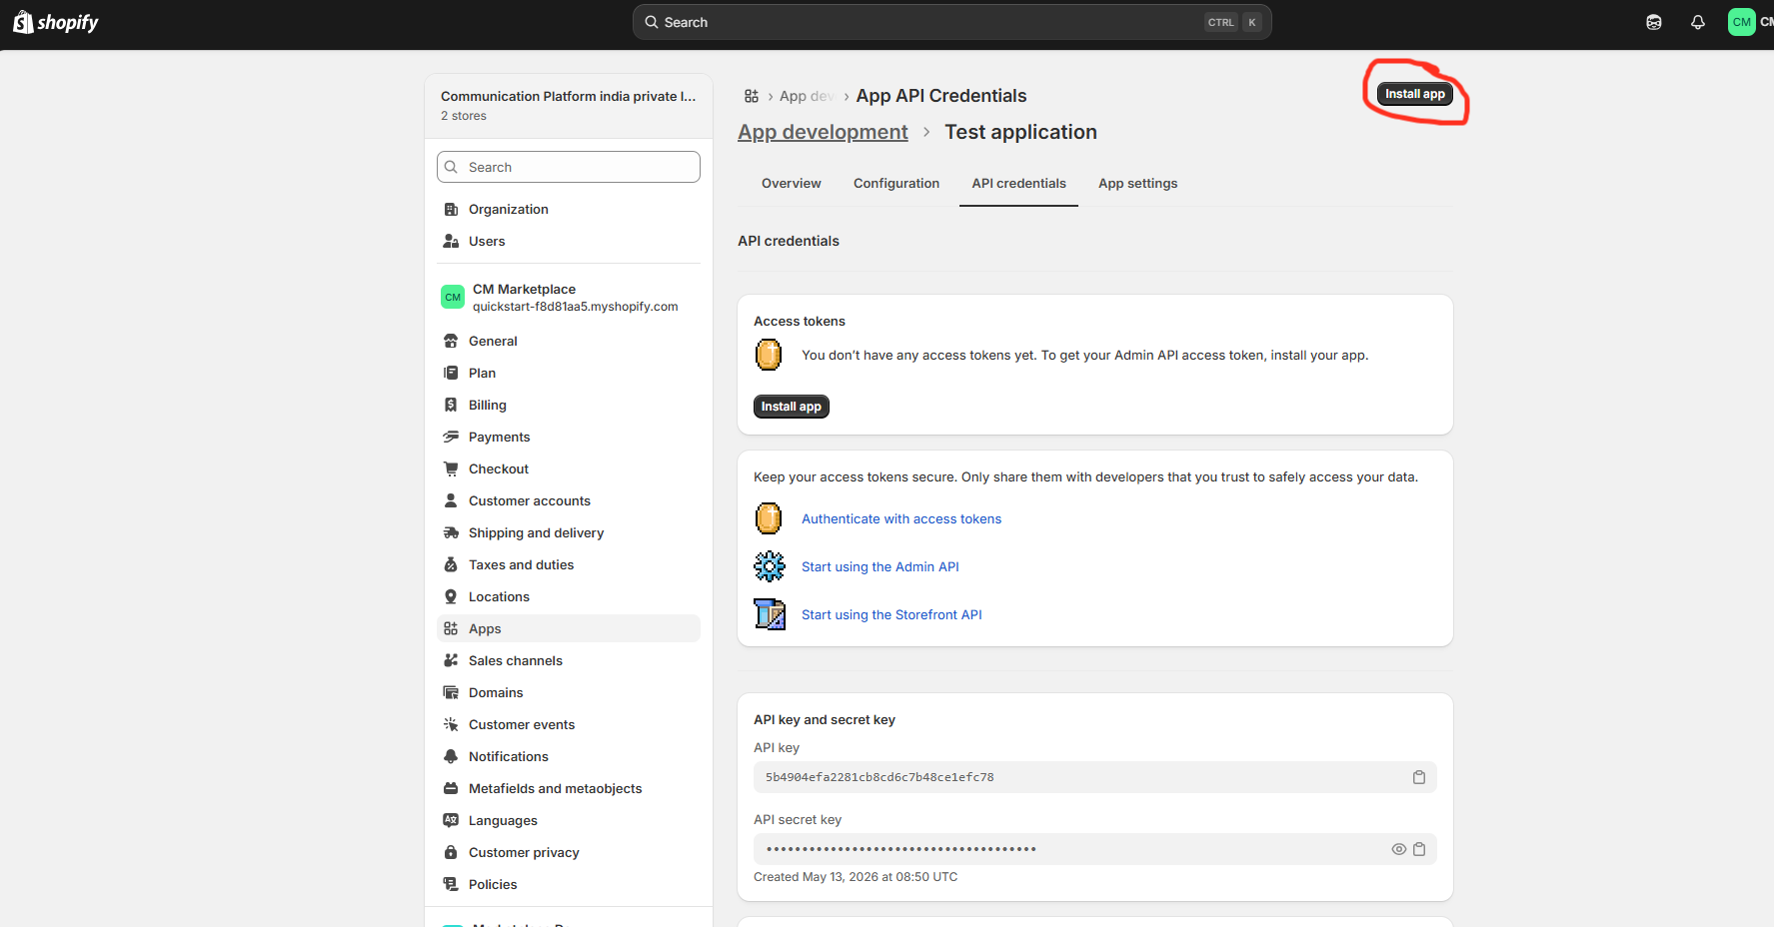This screenshot has height=927, width=1774.
Task: Open Taxes and duties settings
Action: (x=569, y=564)
